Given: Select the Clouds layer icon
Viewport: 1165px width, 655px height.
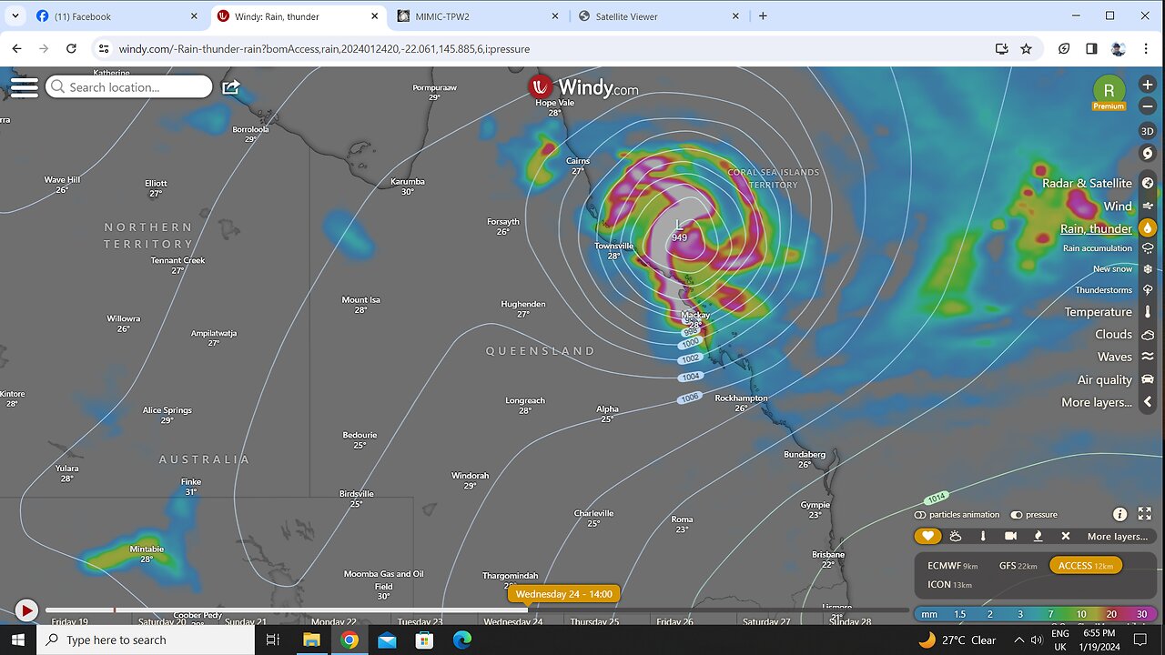Looking at the screenshot, I should [x=1148, y=335].
